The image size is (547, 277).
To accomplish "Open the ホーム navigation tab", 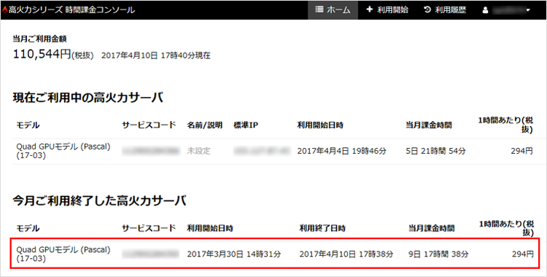I will click(333, 9).
